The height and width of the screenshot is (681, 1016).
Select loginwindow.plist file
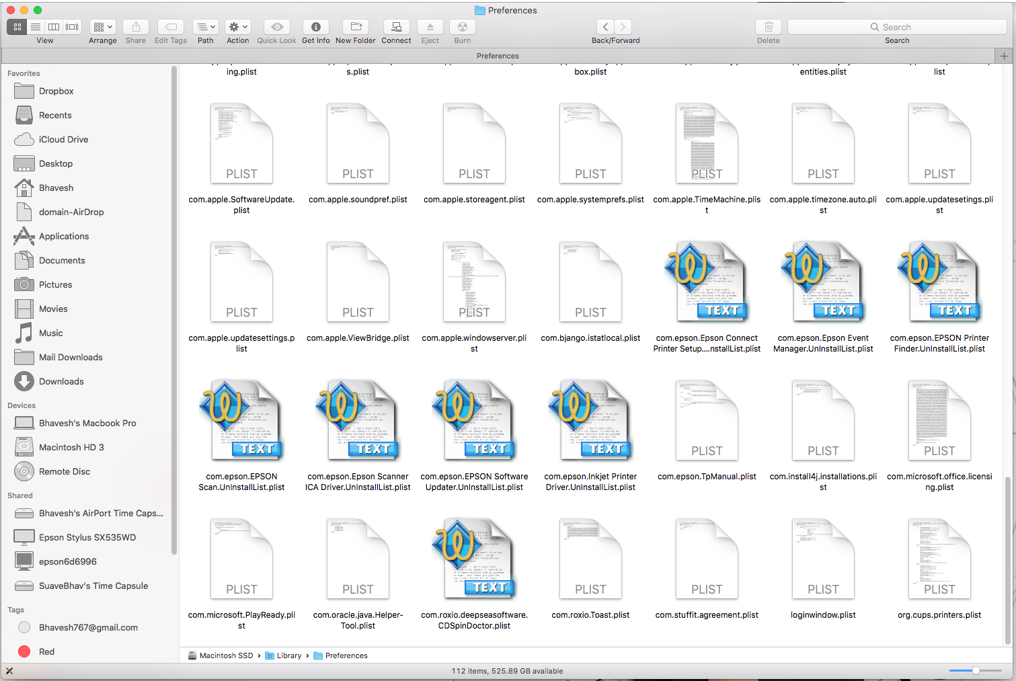tap(823, 559)
